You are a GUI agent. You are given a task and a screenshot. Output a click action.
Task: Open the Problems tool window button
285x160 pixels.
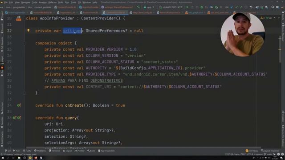tap(40, 151)
